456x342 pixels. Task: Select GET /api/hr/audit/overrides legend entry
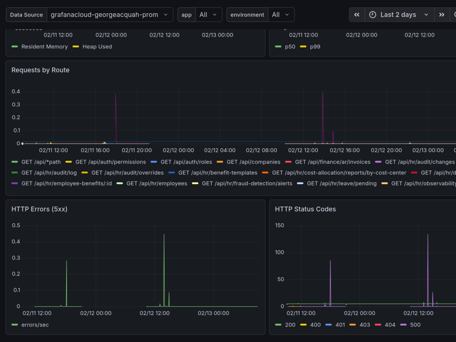click(x=127, y=173)
